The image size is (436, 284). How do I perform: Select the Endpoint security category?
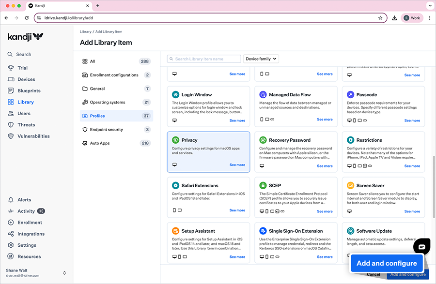tap(106, 130)
